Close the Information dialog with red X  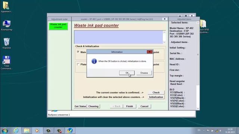click(149, 52)
